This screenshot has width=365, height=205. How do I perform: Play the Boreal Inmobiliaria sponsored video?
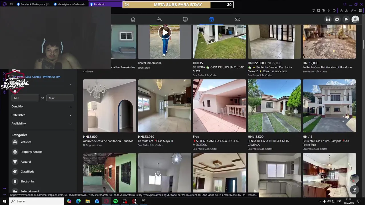[165, 32]
